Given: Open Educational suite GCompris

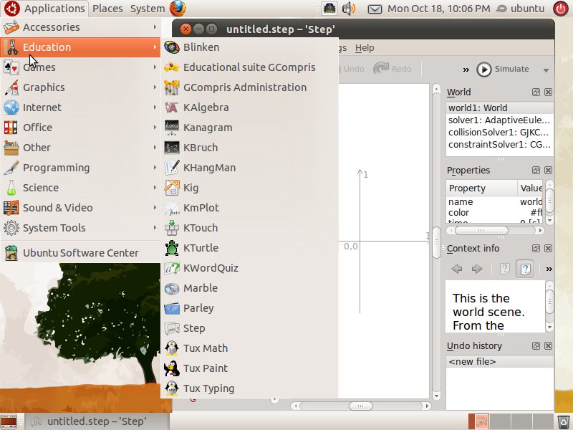Looking at the screenshot, I should coord(249,67).
